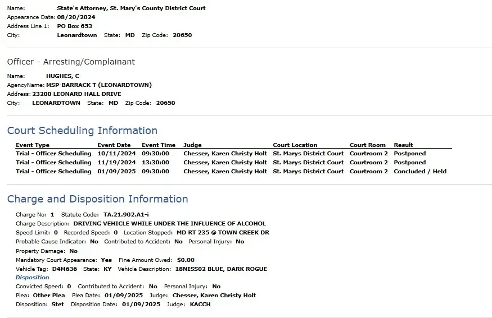Select the 10/11/2024 event date
This screenshot has width=492, height=318.
click(116, 153)
